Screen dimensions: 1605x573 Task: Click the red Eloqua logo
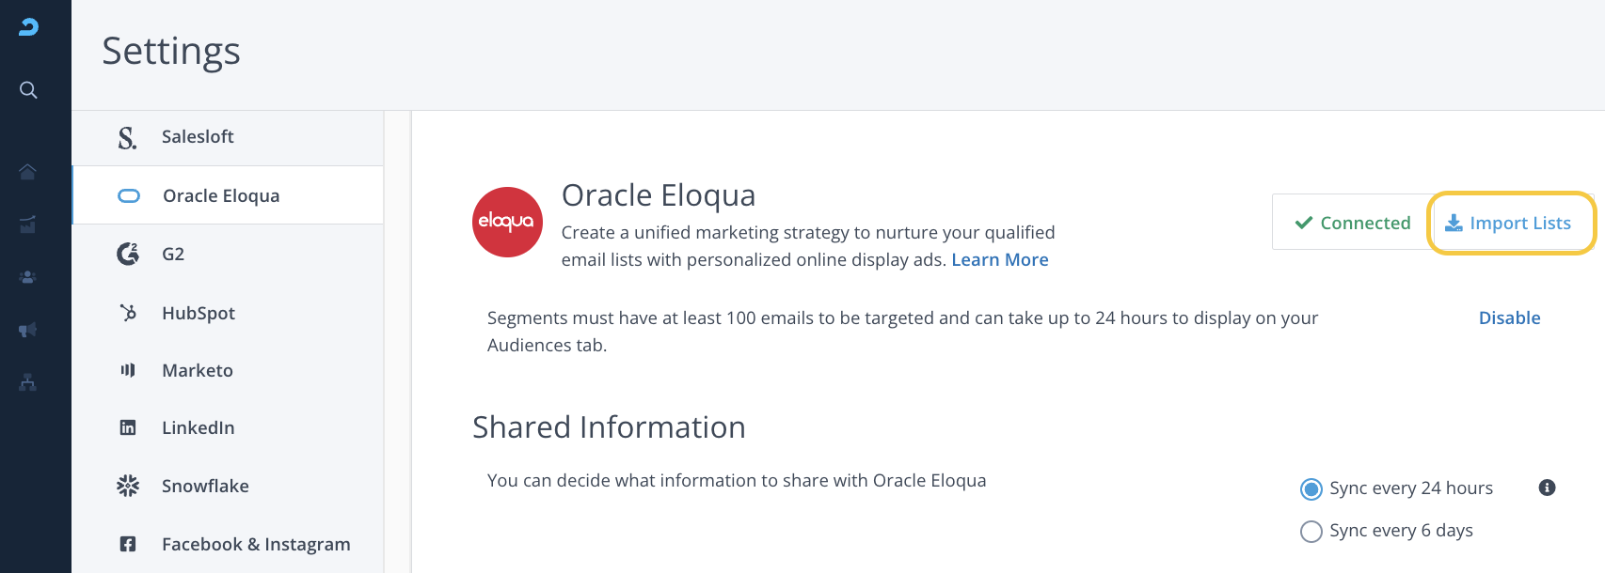507,222
